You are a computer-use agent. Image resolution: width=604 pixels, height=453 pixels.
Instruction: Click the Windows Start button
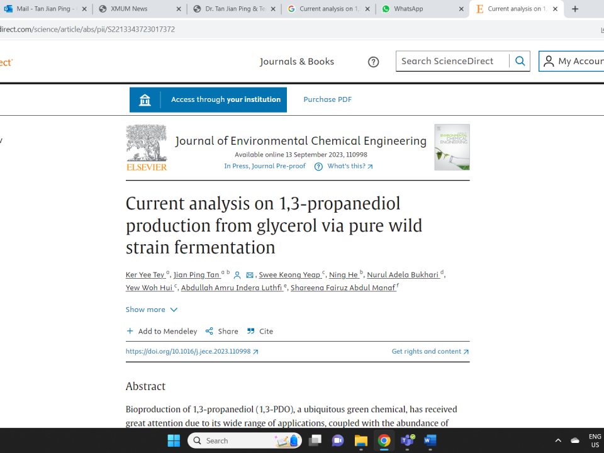[x=174, y=440]
